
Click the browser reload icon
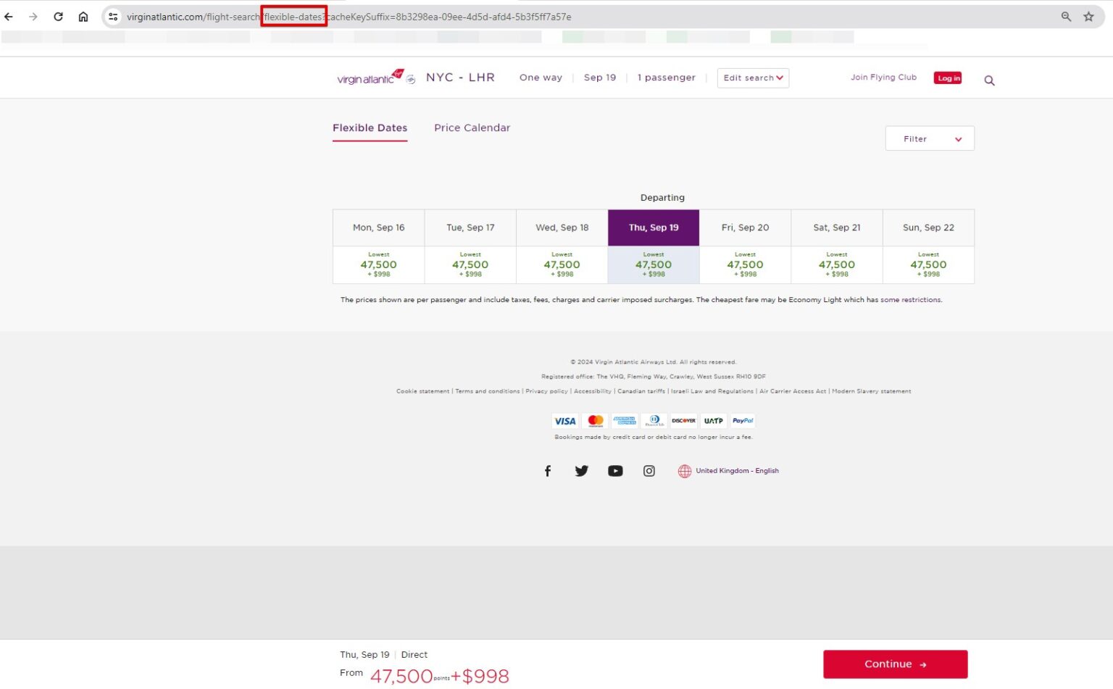coord(58,17)
